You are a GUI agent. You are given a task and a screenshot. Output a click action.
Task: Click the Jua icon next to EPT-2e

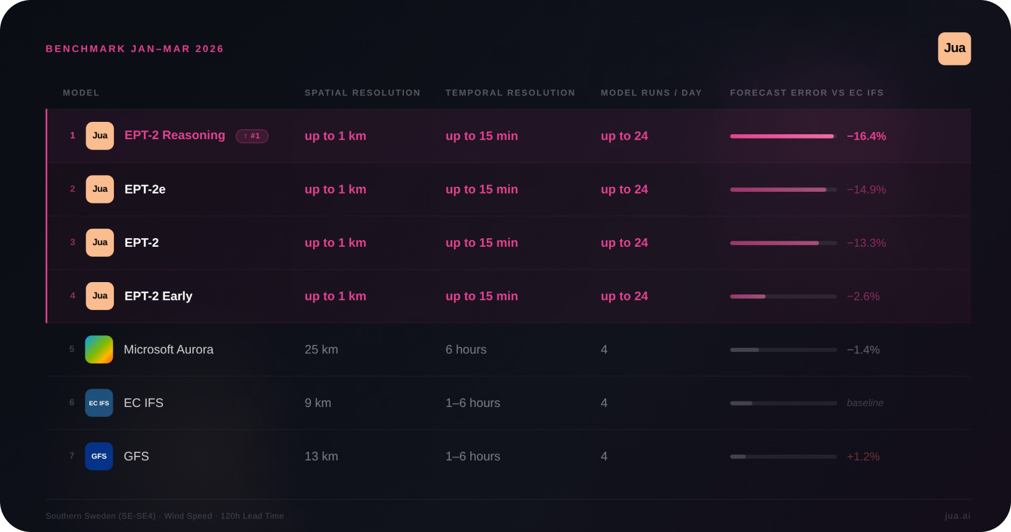[x=100, y=189]
